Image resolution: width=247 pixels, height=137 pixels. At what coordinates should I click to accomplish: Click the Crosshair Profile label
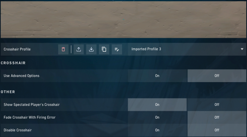click(x=17, y=49)
